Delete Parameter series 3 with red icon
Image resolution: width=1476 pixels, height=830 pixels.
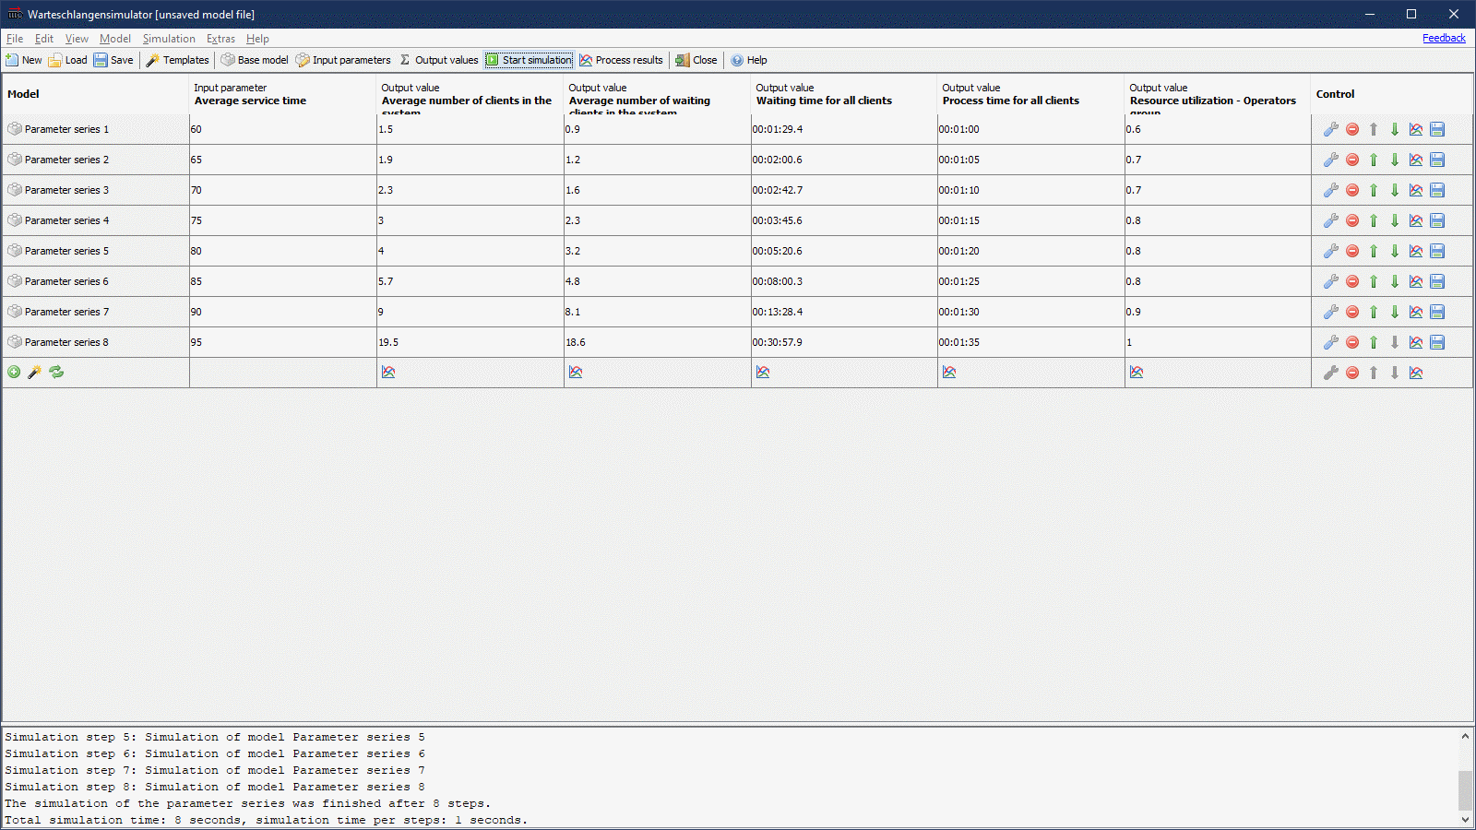(1352, 190)
